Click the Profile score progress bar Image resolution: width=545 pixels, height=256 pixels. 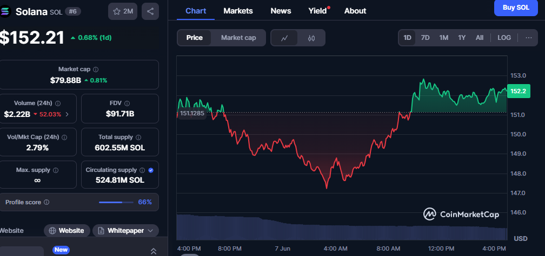coord(116,202)
